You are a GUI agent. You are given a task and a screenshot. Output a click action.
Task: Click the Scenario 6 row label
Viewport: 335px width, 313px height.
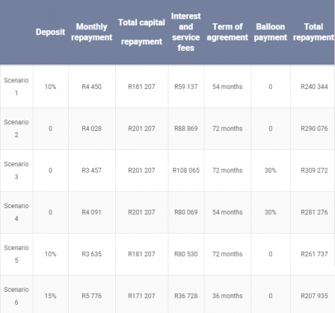tap(16, 296)
